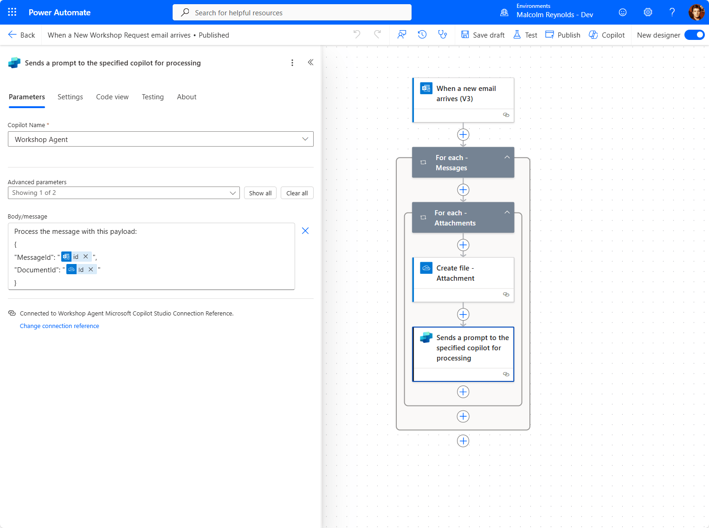Switch to the Code view tab
709x528 pixels.
pos(112,97)
